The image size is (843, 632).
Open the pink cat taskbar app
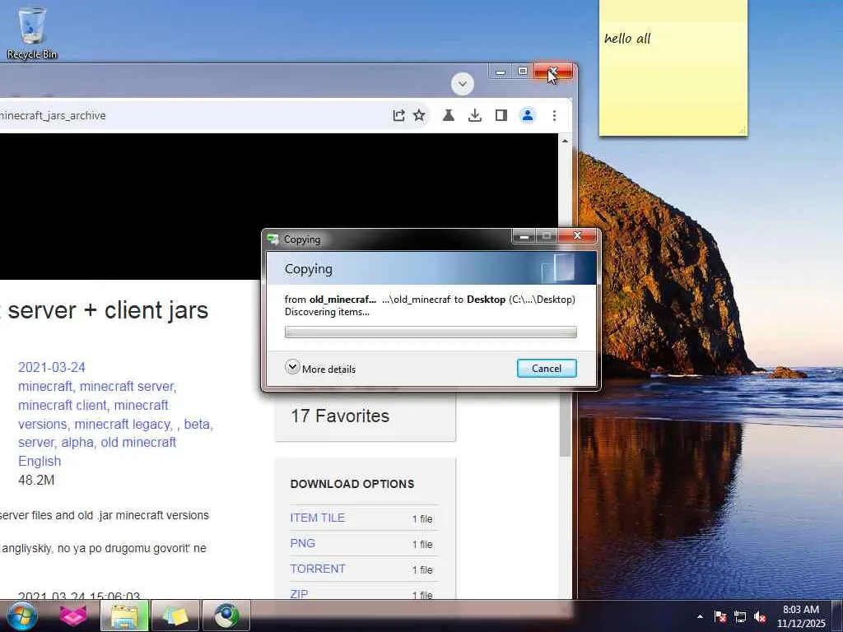(73, 616)
